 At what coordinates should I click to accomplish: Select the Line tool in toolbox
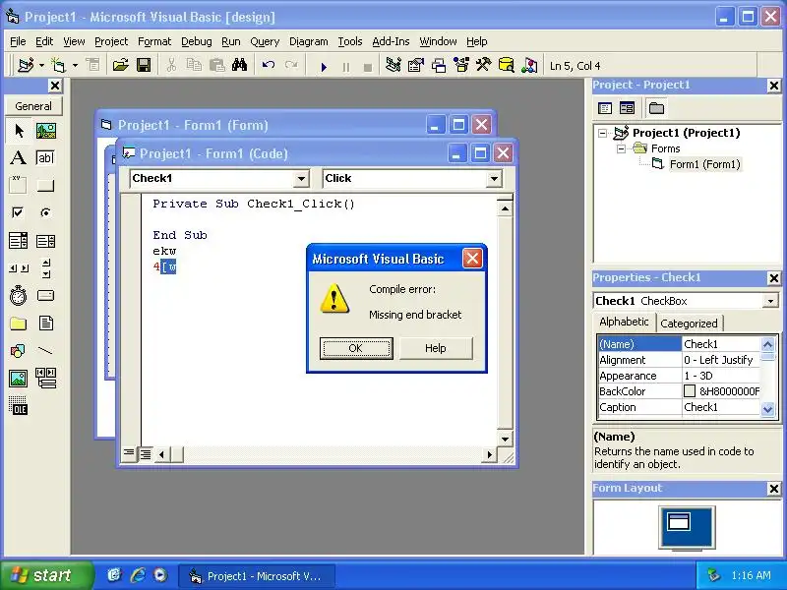[45, 351]
